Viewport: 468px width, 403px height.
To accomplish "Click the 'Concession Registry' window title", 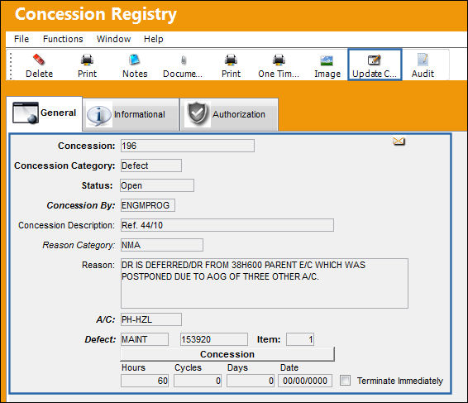I will (x=96, y=14).
